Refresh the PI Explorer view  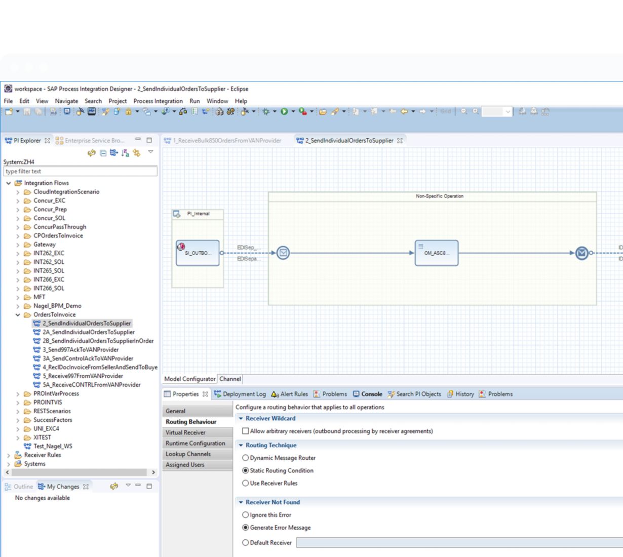click(91, 152)
